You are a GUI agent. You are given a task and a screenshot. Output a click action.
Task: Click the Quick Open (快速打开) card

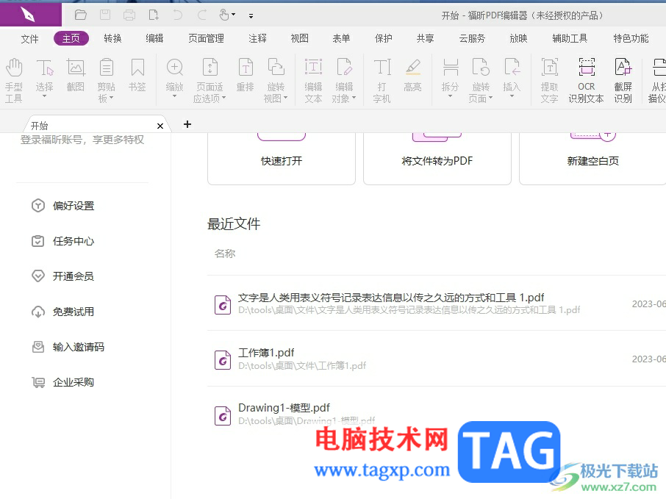pyautogui.click(x=282, y=158)
